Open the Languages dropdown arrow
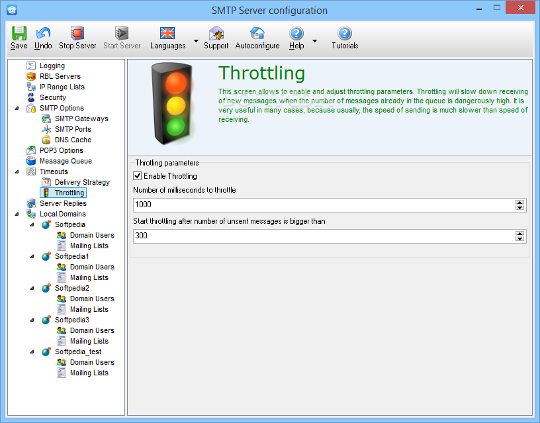540x423 pixels. coord(196,41)
